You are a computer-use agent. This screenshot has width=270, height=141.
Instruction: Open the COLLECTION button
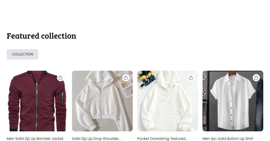tap(22, 54)
